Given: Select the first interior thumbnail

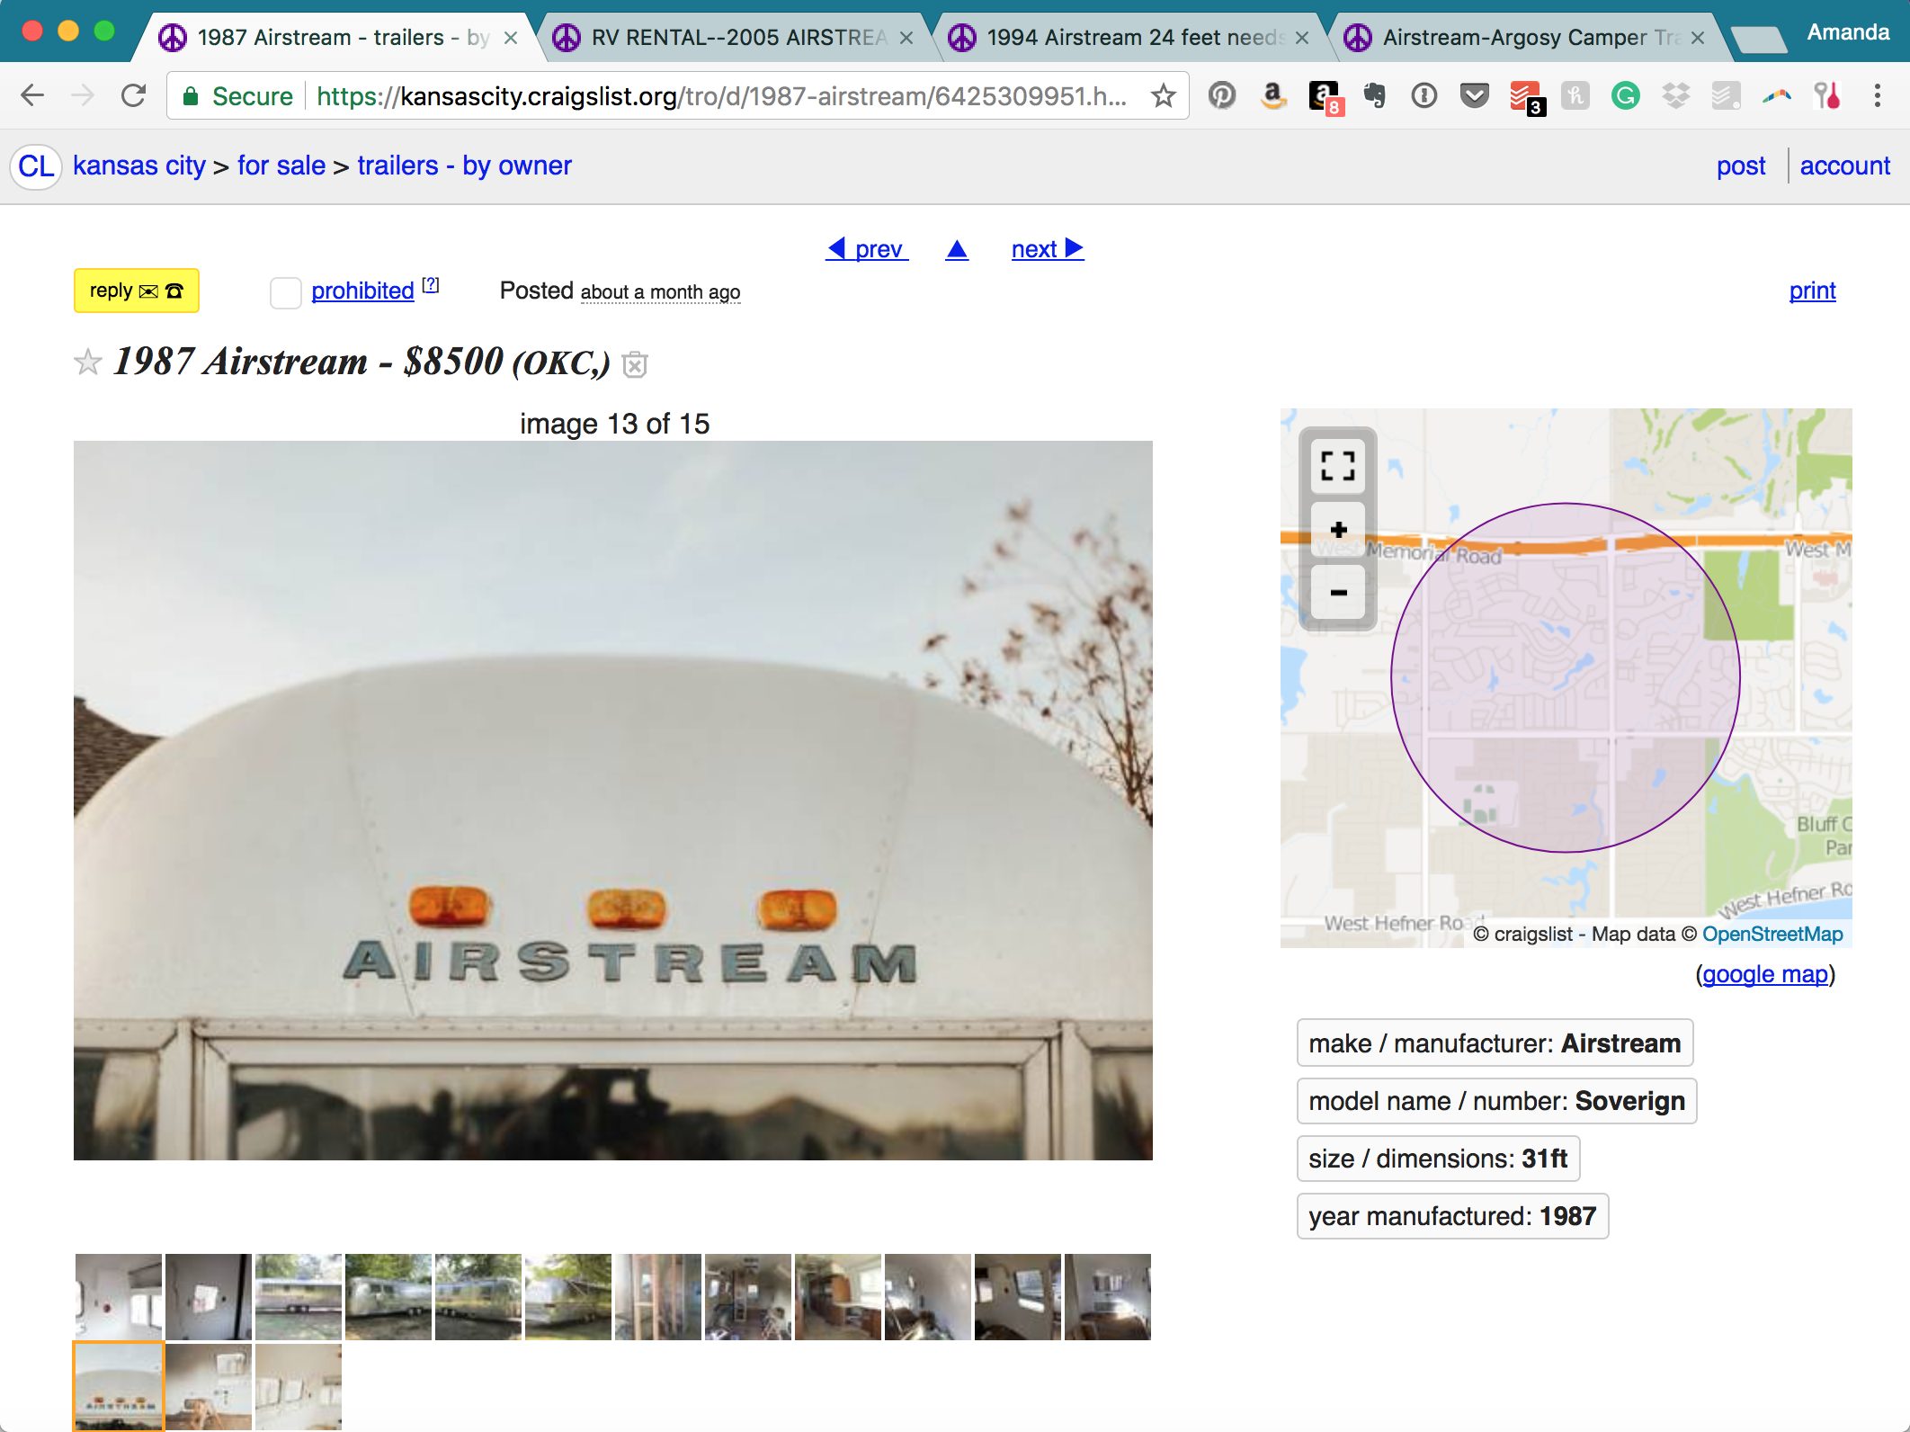Looking at the screenshot, I should tap(119, 1297).
